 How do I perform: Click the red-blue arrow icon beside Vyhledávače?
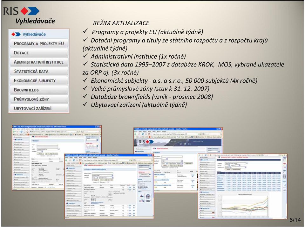(x=16, y=34)
